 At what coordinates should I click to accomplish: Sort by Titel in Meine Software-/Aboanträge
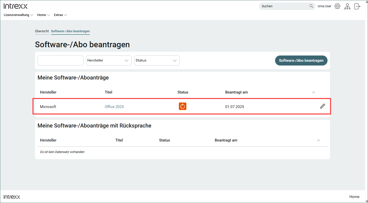108,92
